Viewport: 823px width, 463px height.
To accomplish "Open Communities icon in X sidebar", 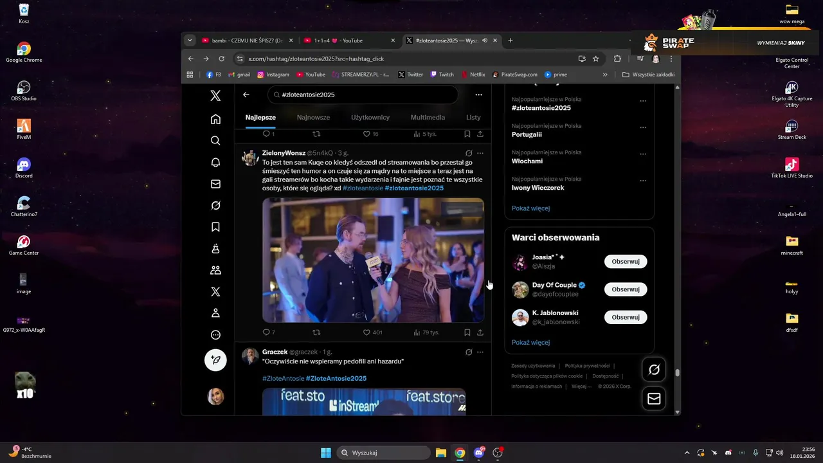I will tap(215, 271).
